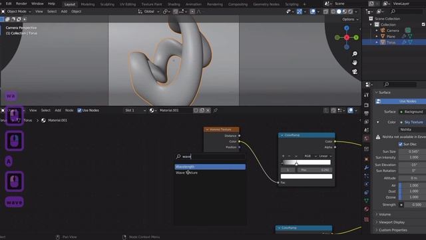Screen dimensions: 426x240
Task: Expand the Viewport Display panel
Action: [x=391, y=222]
